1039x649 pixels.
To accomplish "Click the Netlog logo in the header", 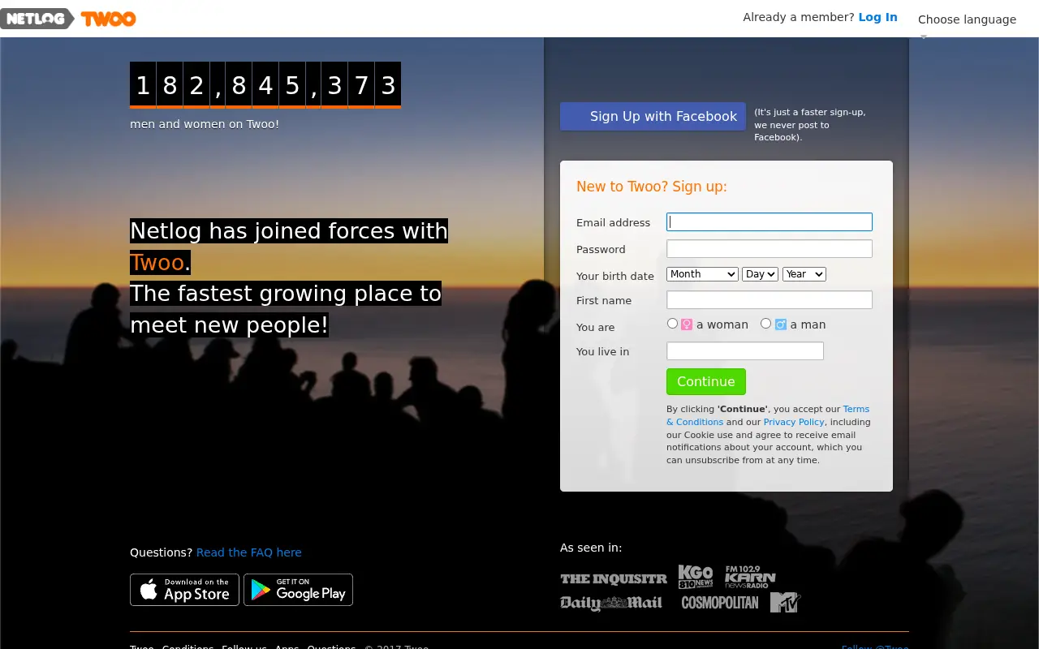I will (37, 19).
